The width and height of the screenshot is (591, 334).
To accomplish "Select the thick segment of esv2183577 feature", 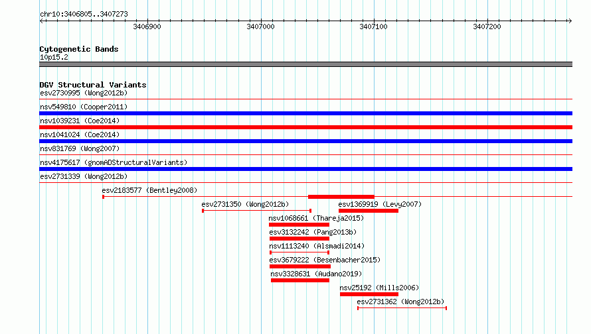I will tap(341, 197).
